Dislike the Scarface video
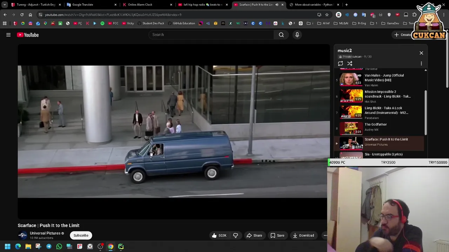 pyautogui.click(x=236, y=236)
